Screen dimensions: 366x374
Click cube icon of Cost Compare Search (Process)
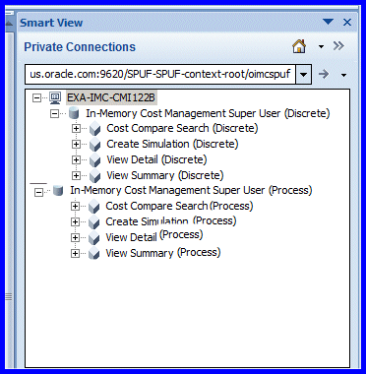(94, 207)
